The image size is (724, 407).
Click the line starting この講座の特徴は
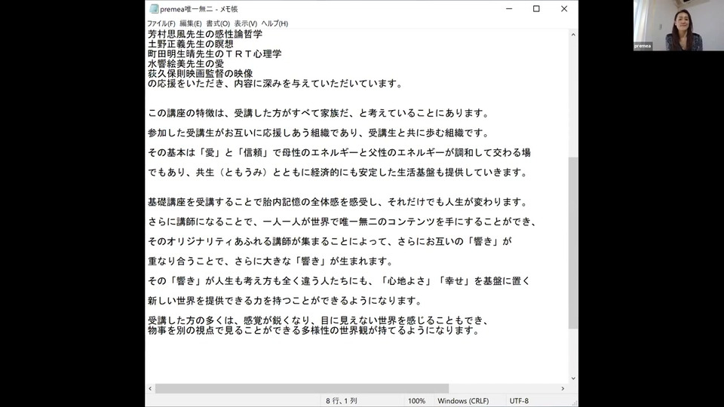click(x=318, y=113)
